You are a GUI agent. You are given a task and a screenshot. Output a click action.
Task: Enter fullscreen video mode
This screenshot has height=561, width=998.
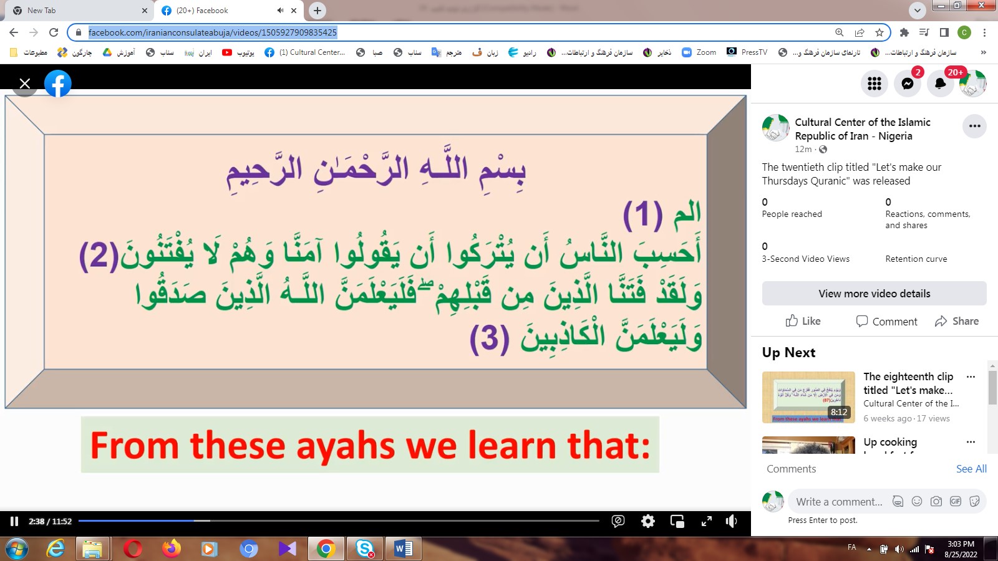[x=706, y=521]
